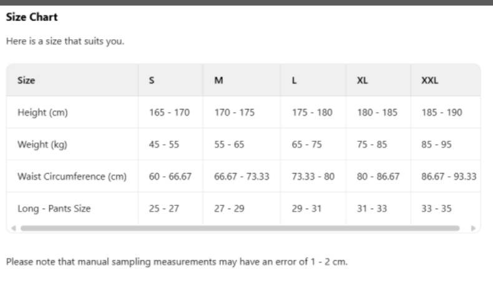Screen dimensions: 493x295
Task: Click the right scroll arrow under the table
Action: coord(474,228)
